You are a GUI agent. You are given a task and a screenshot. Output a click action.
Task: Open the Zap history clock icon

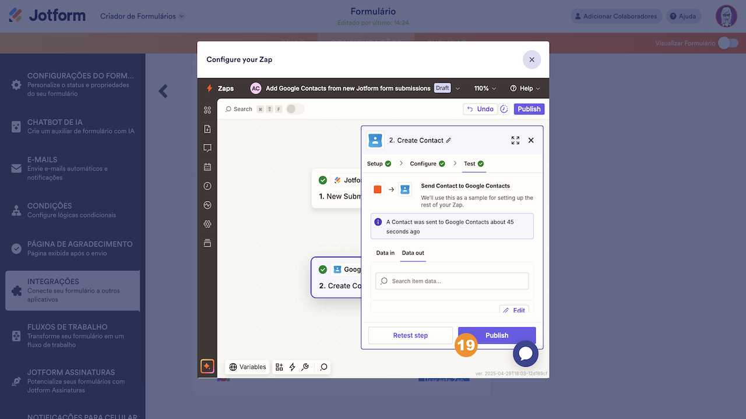click(207, 186)
